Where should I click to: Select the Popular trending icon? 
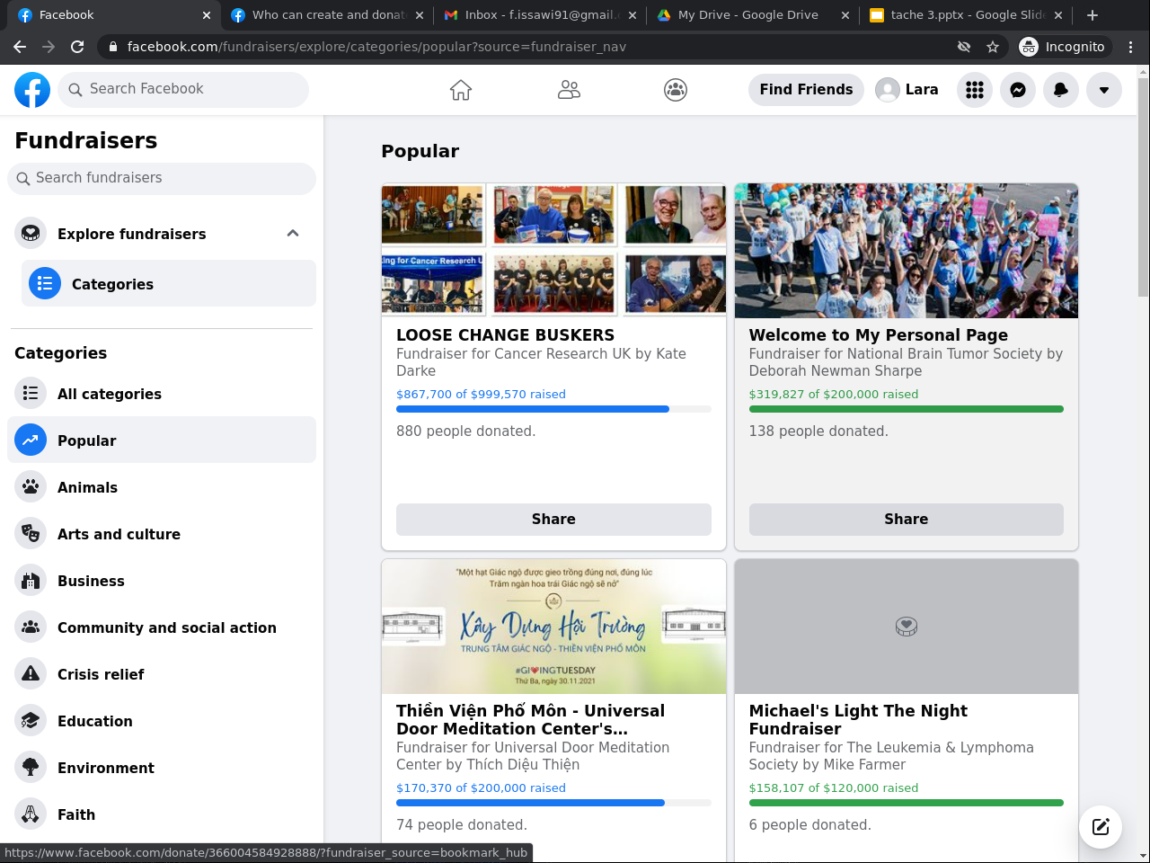click(x=31, y=440)
